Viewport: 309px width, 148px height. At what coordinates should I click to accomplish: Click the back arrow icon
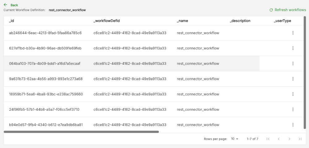click(x=6, y=5)
